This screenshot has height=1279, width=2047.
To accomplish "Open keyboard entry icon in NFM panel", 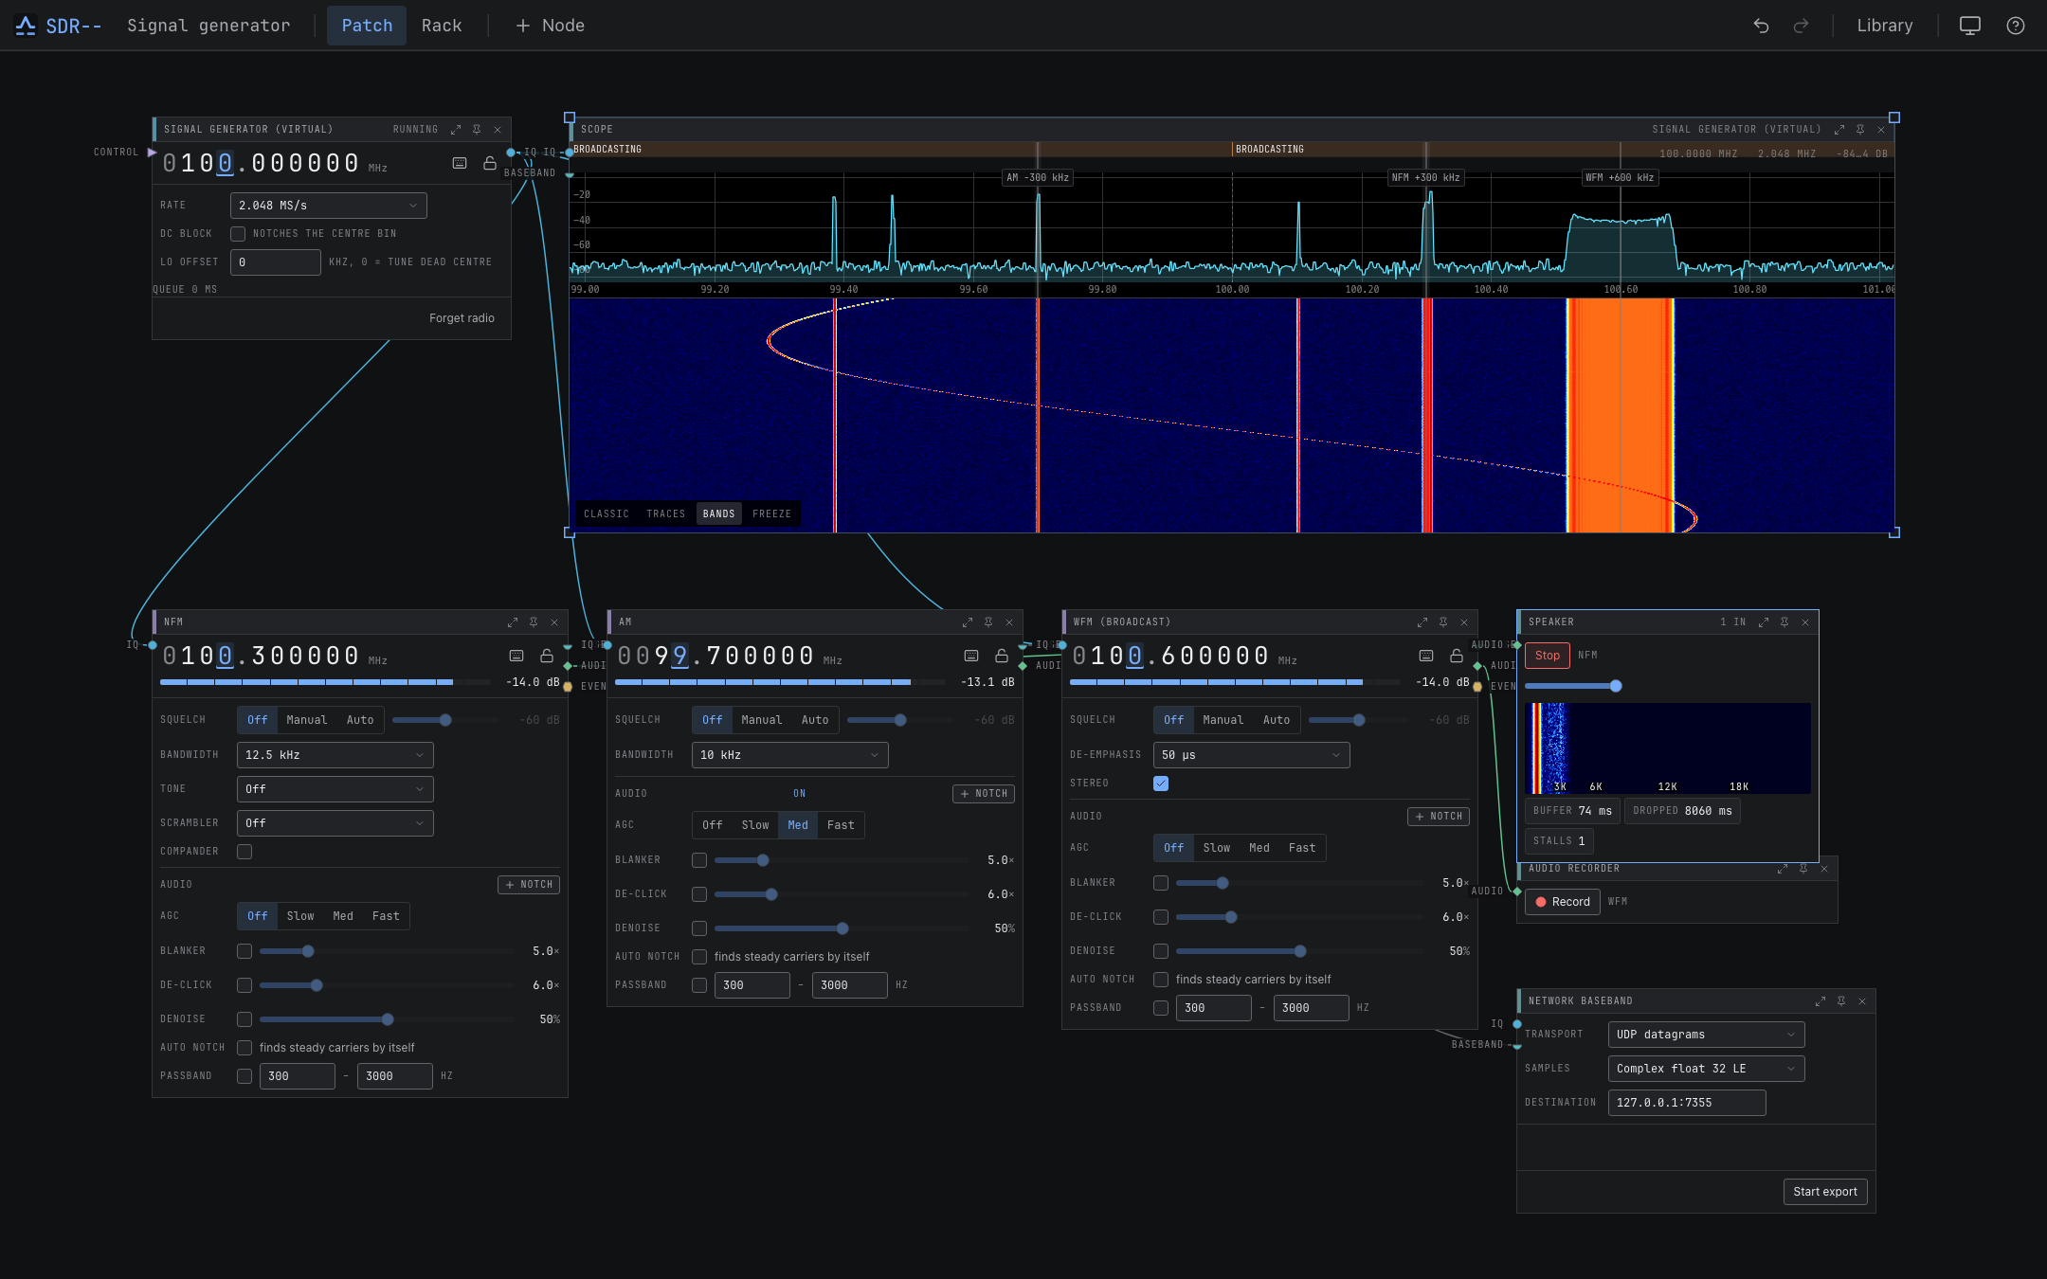I will coord(516,656).
